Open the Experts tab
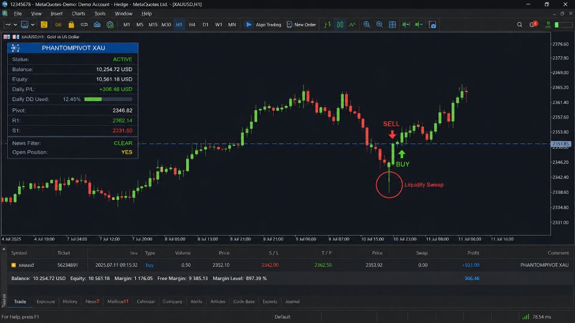The height and width of the screenshot is (323, 575). [x=270, y=301]
